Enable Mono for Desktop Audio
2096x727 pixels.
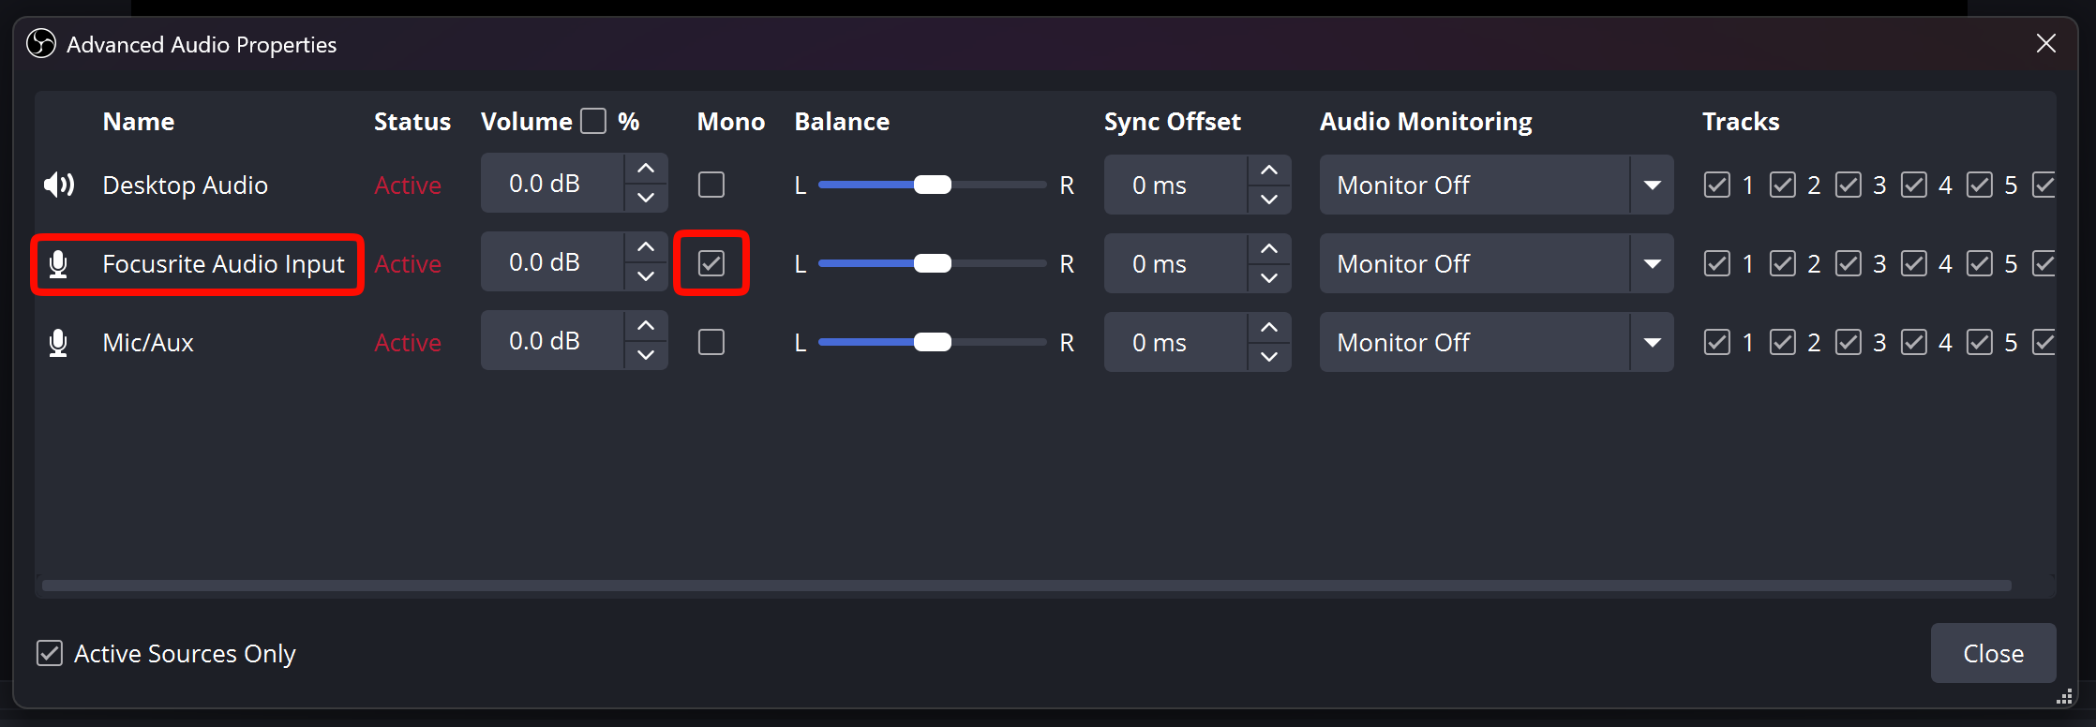point(711,185)
